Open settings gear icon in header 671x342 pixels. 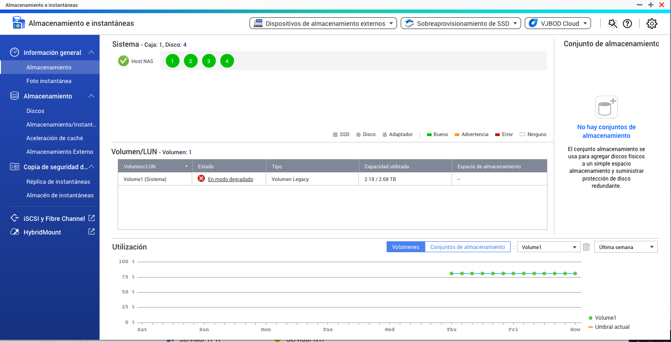(651, 24)
